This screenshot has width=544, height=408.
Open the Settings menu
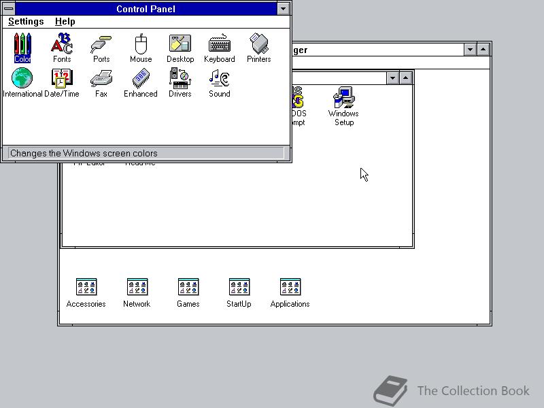(26, 22)
